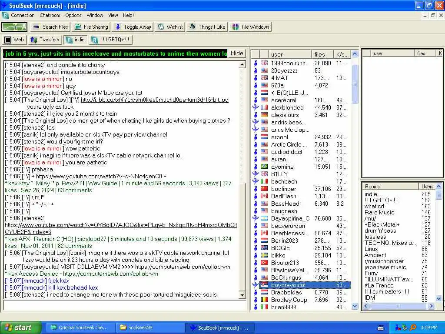Click Rooms list horizontal scroll left arrow
445x334 pixels.
(x=366, y=306)
